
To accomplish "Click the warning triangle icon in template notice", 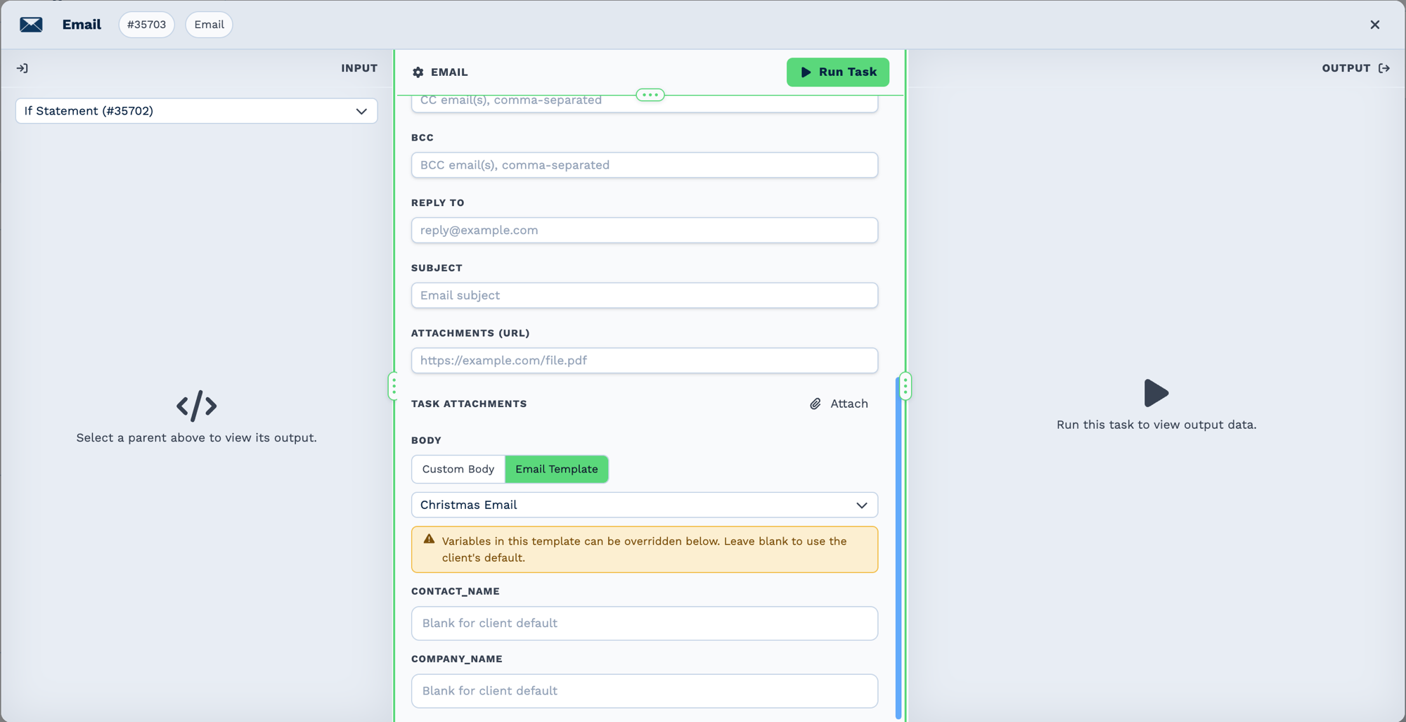I will (429, 540).
